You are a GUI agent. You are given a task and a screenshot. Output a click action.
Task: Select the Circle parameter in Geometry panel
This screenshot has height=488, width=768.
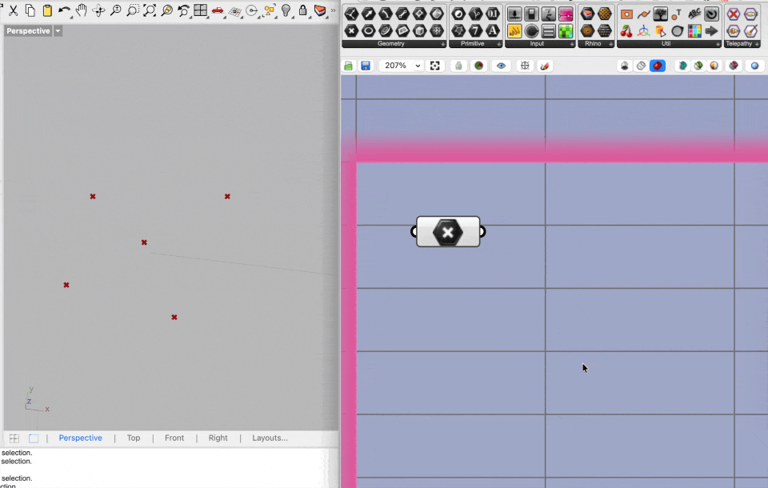368,31
